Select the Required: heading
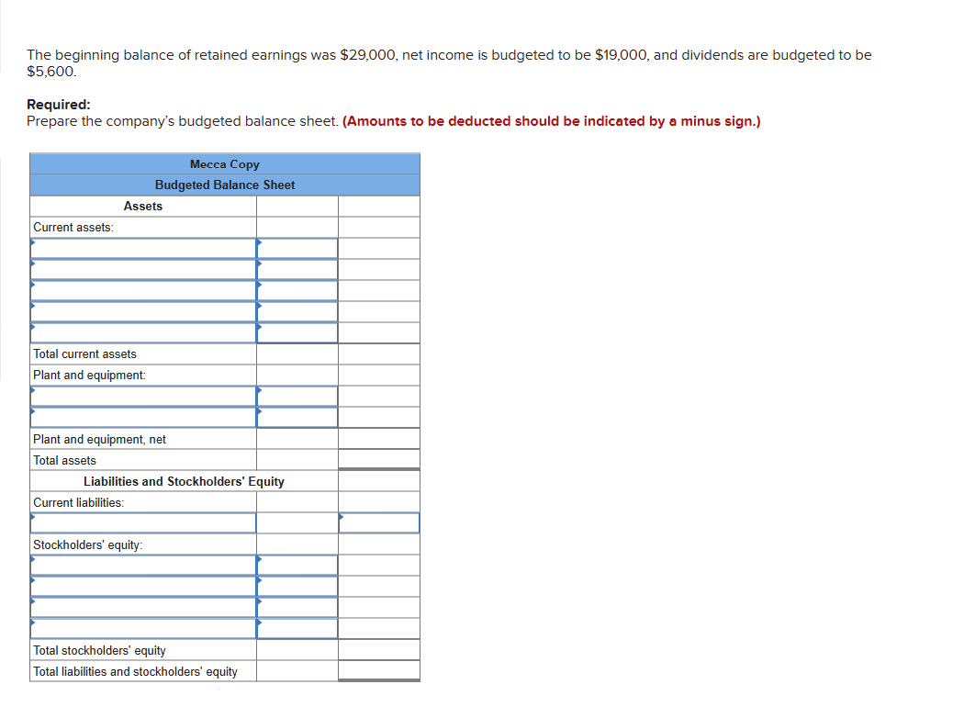 [59, 105]
